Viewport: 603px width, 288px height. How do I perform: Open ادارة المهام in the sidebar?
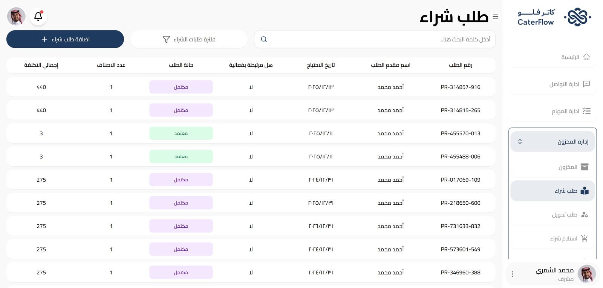tap(552, 111)
